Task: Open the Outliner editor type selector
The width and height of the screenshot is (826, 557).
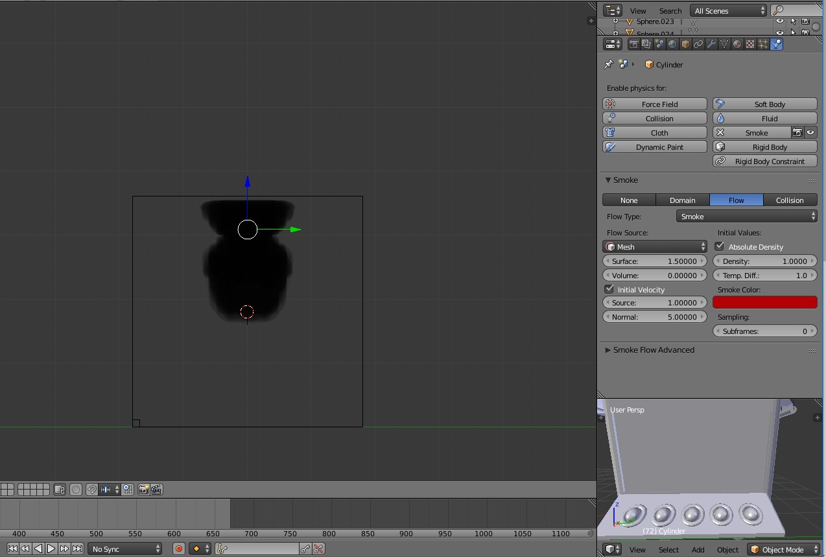Action: pyautogui.click(x=613, y=10)
